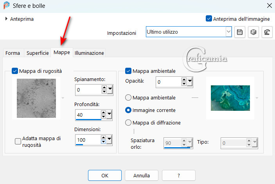Select the Immagine corrente radio button
The height and width of the screenshot is (184, 275).
pos(128,110)
